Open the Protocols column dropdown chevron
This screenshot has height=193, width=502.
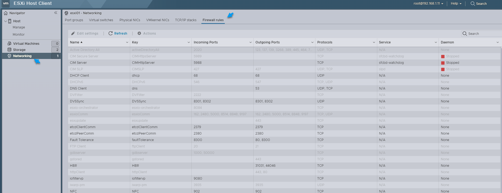click(x=374, y=42)
